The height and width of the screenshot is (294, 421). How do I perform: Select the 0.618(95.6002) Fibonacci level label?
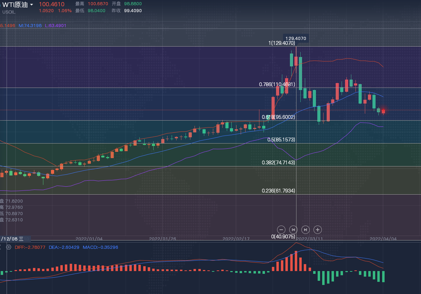click(278, 117)
